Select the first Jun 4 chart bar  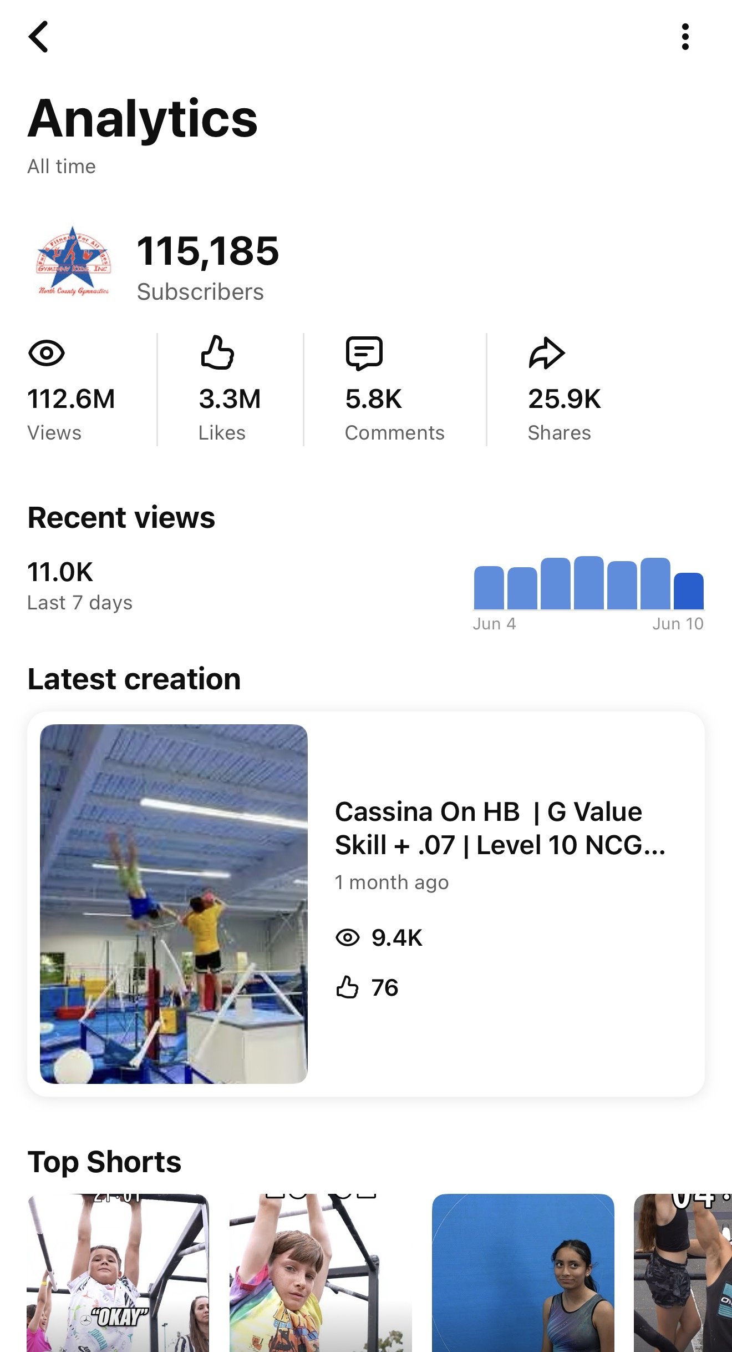point(489,588)
